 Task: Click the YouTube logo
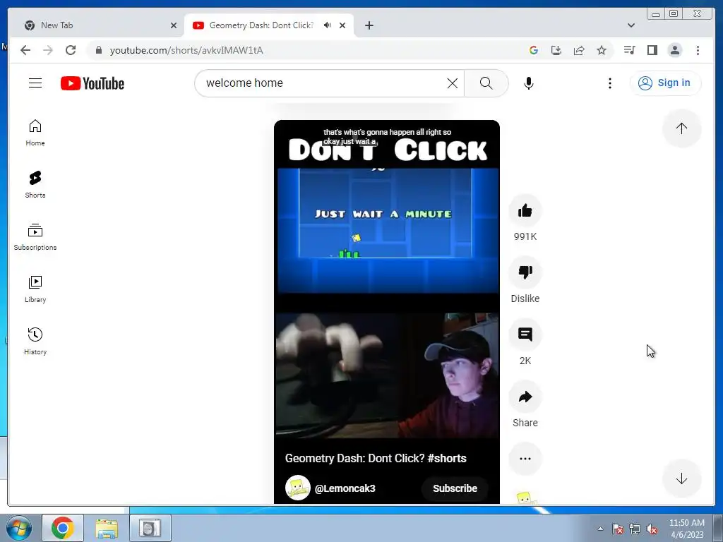pyautogui.click(x=92, y=83)
